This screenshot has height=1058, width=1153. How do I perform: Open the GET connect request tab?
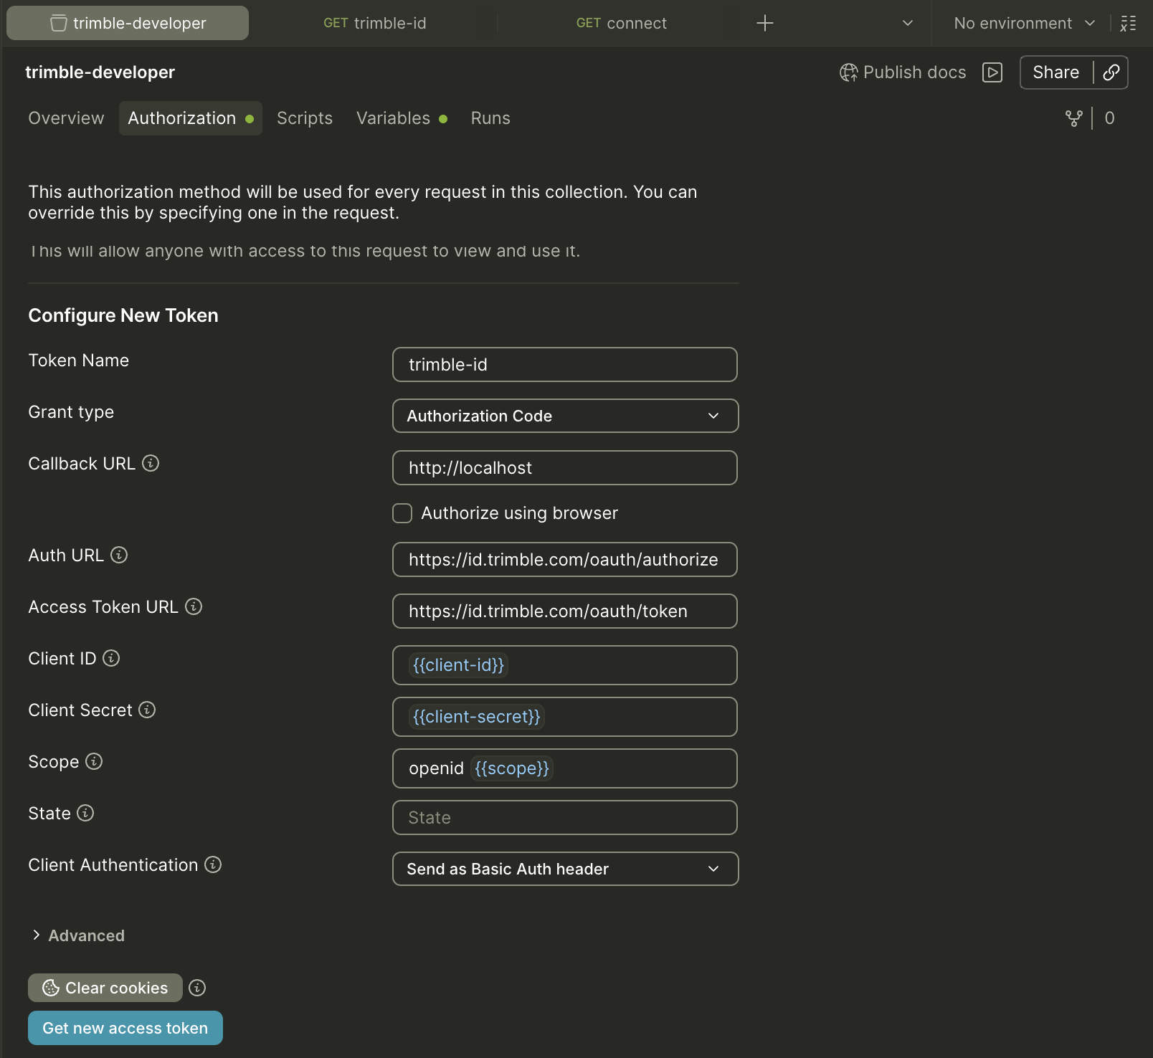[x=621, y=23]
